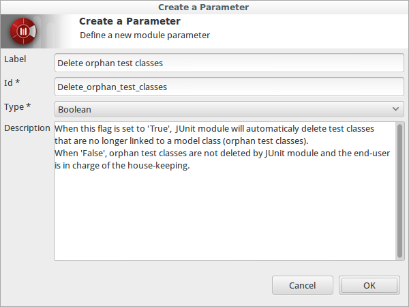This screenshot has height=307, width=409.
Task: Cancel the parameter creation
Action: [x=302, y=285]
